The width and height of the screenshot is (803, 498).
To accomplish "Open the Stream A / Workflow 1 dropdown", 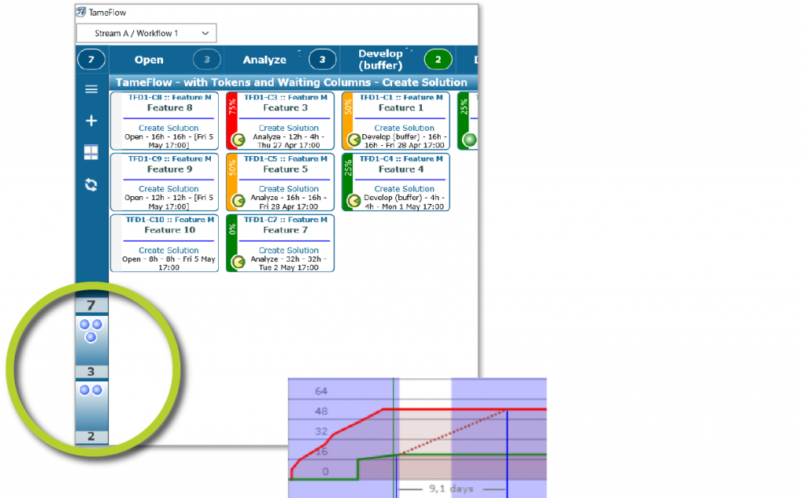I will pyautogui.click(x=147, y=33).
